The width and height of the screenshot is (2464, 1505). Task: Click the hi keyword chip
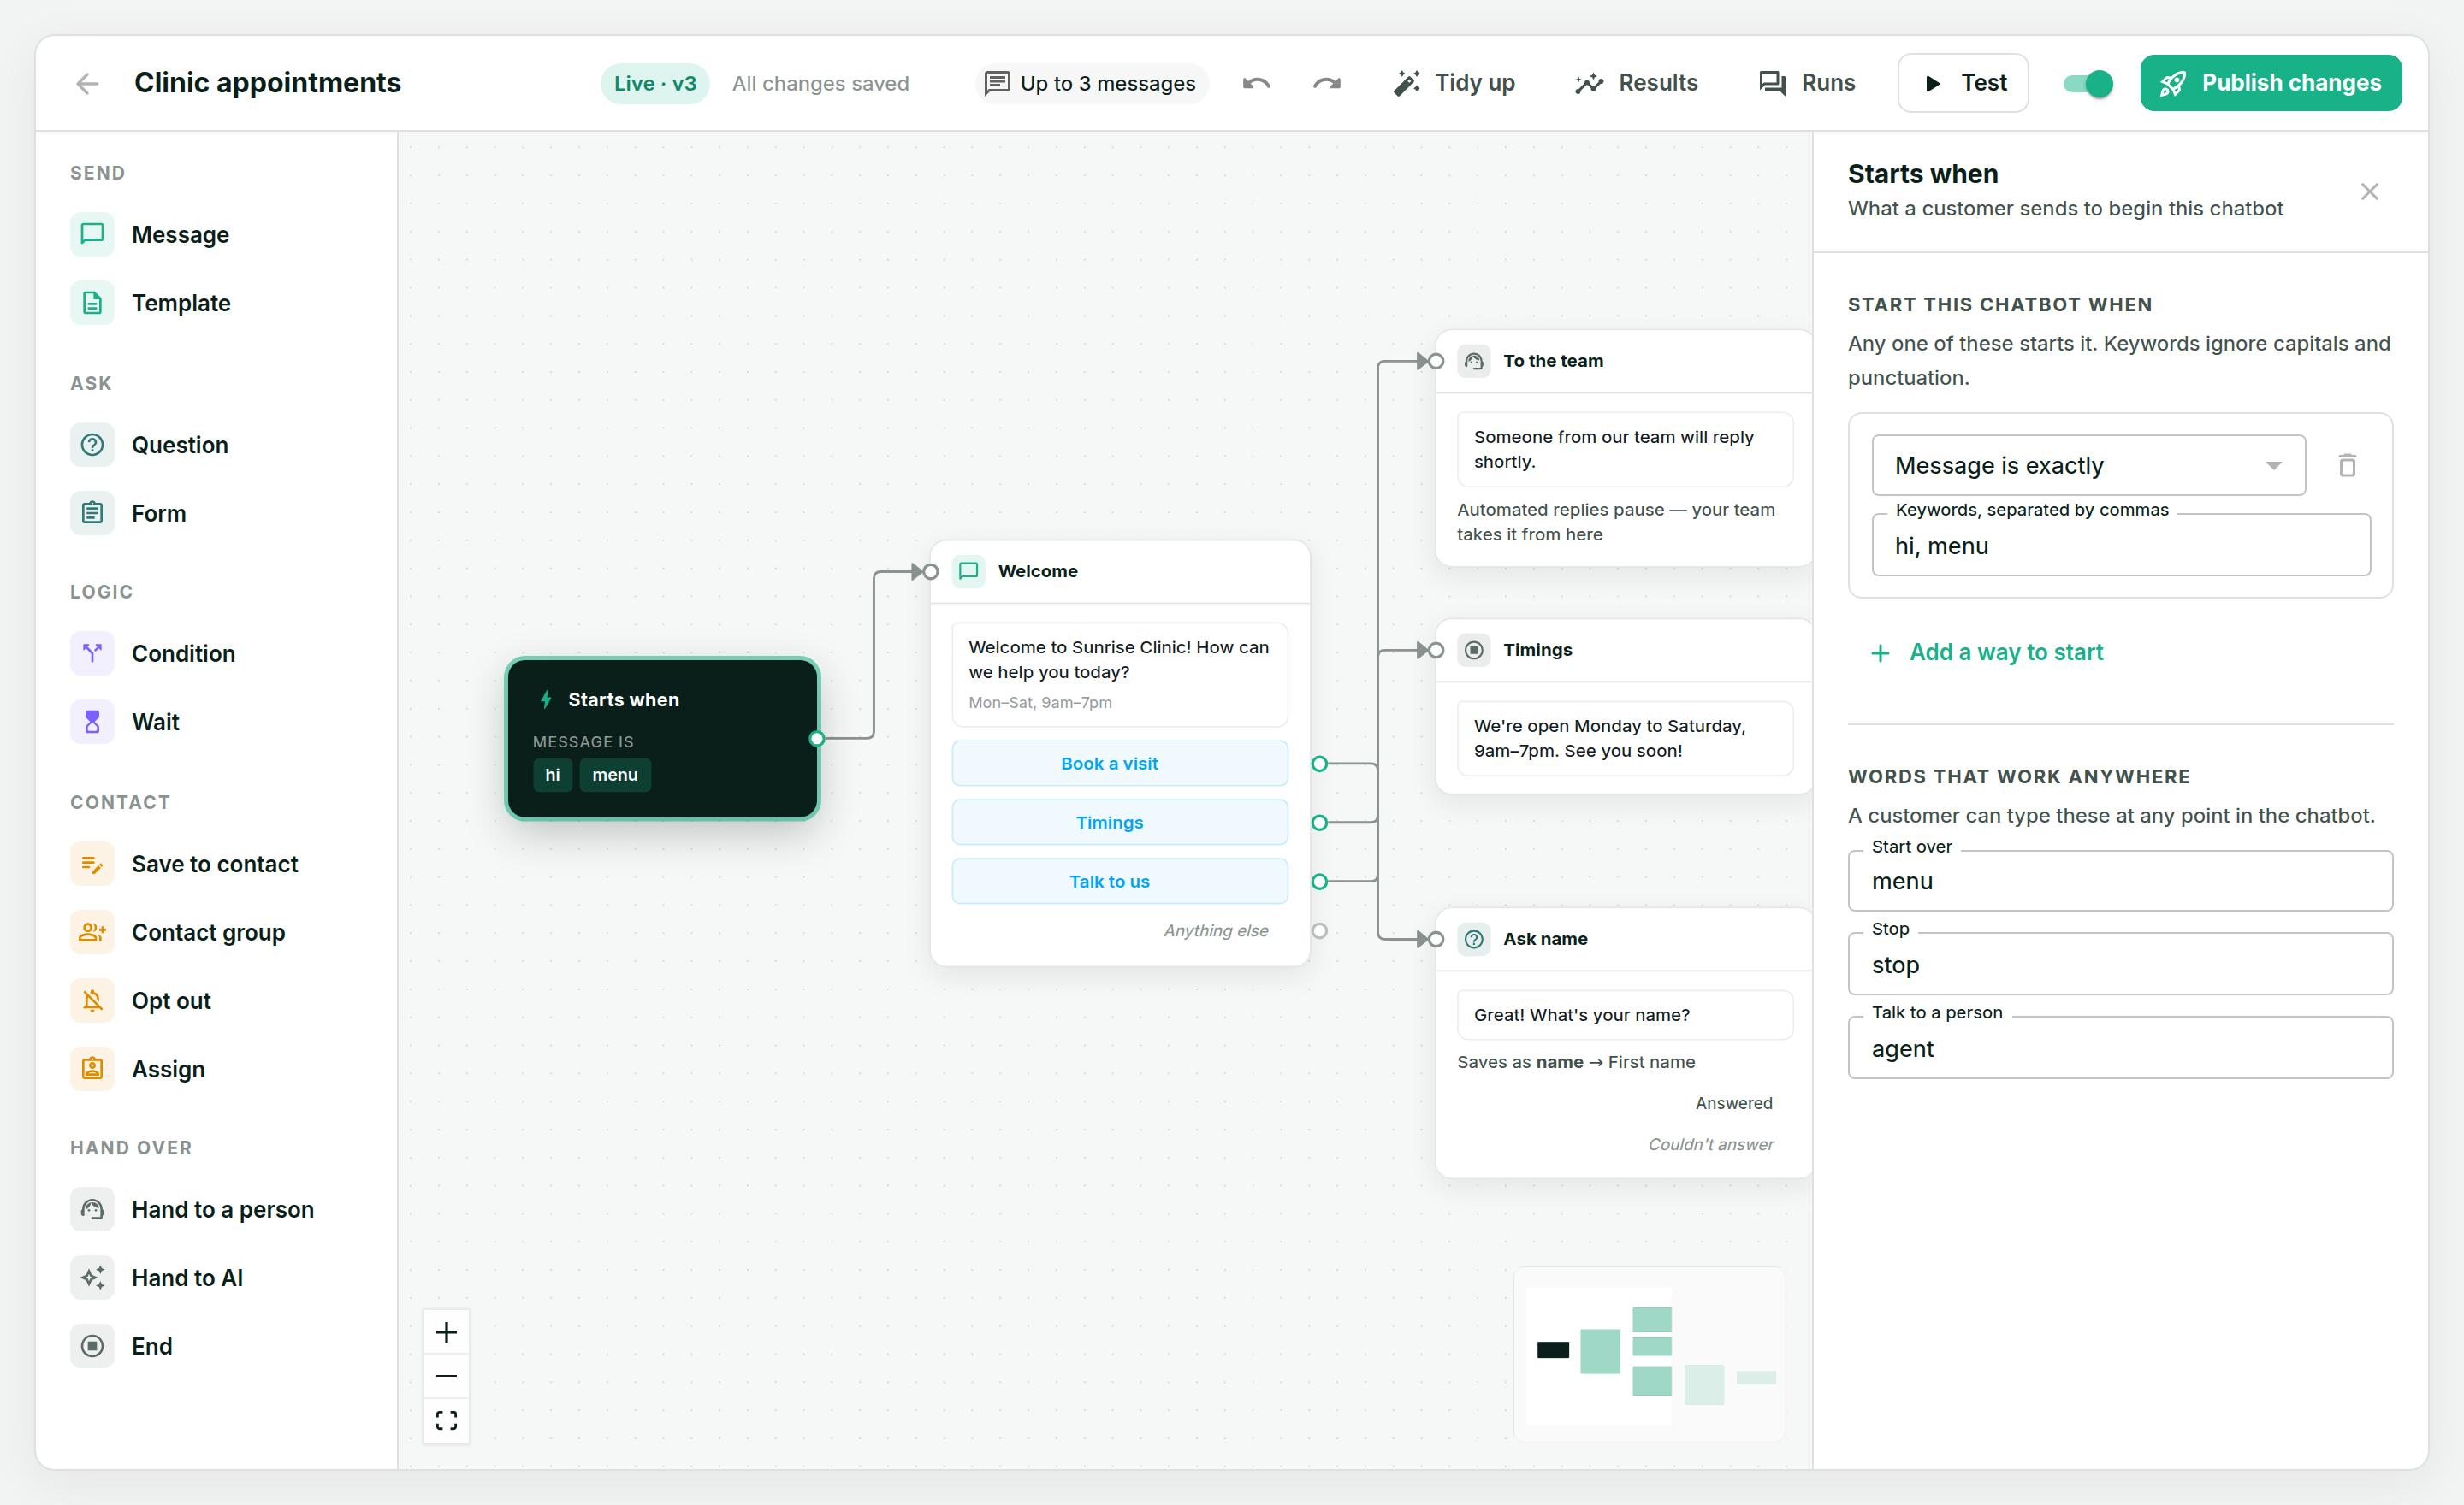(x=552, y=775)
